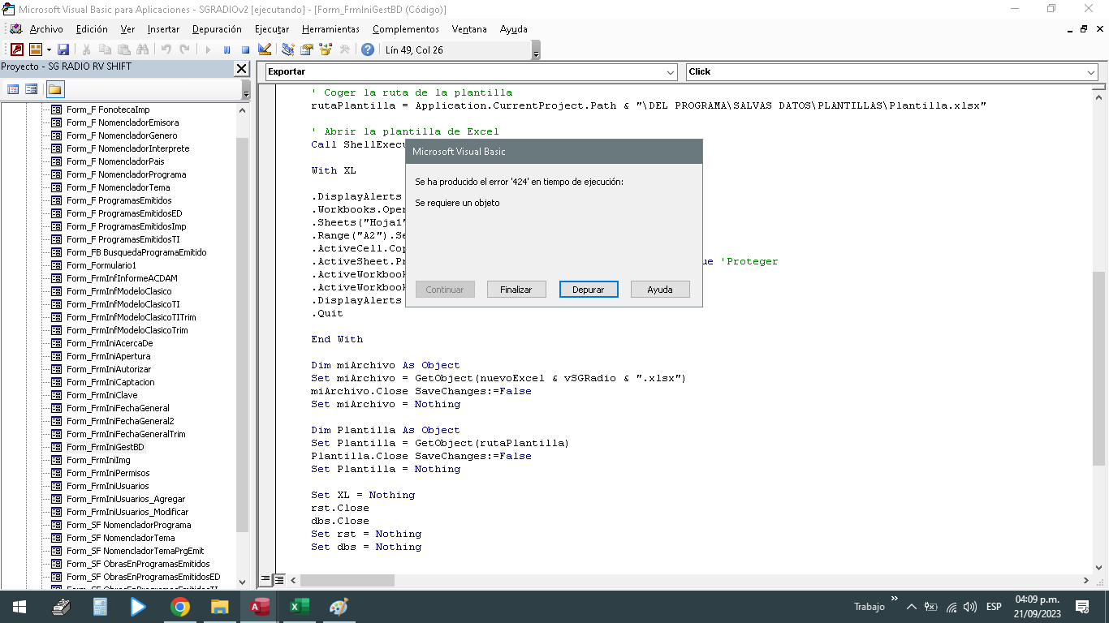Click Finalizar in the error dialog
This screenshot has height=623, width=1109.
pyautogui.click(x=516, y=290)
